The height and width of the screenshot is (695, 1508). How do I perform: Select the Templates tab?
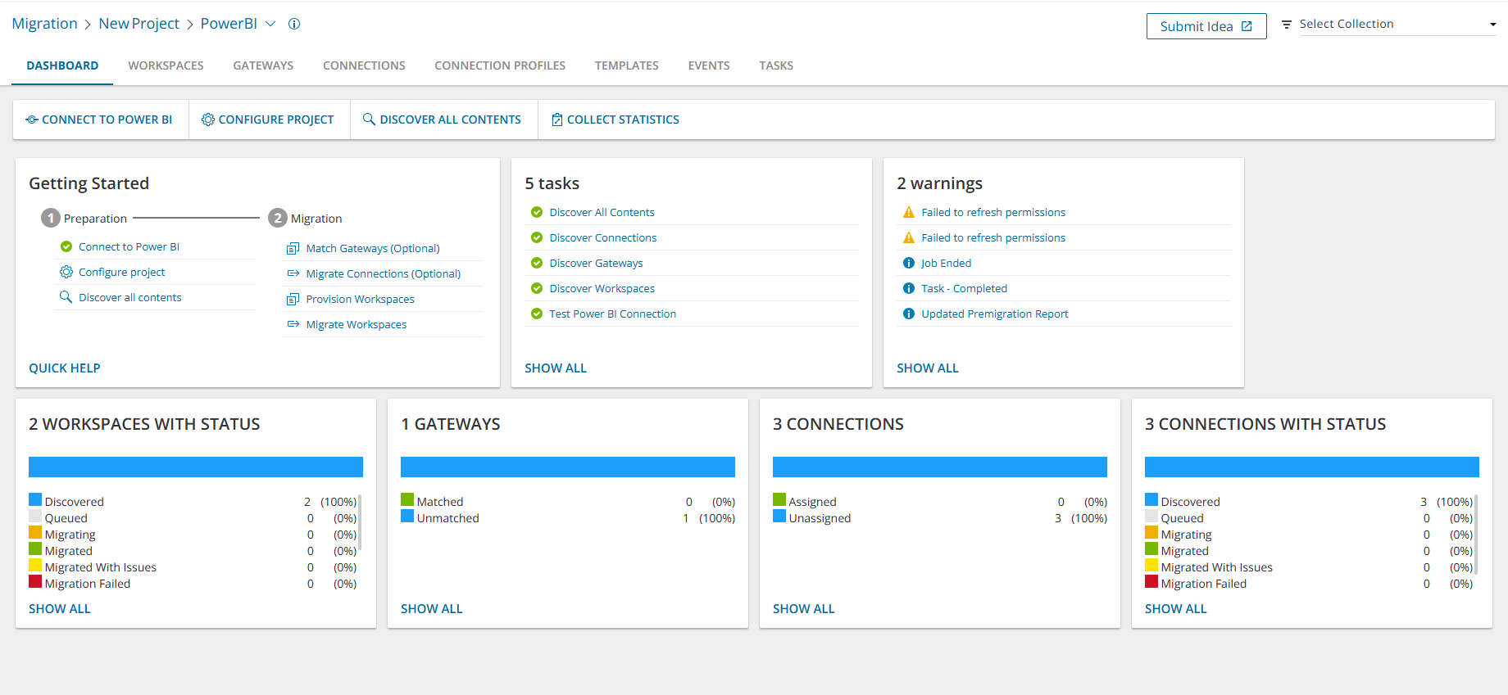tap(627, 65)
